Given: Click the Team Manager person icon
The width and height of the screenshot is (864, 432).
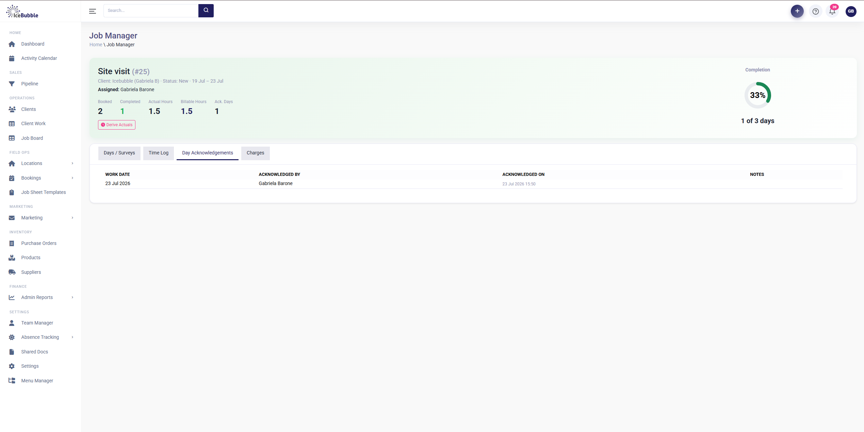Looking at the screenshot, I should pyautogui.click(x=12, y=323).
